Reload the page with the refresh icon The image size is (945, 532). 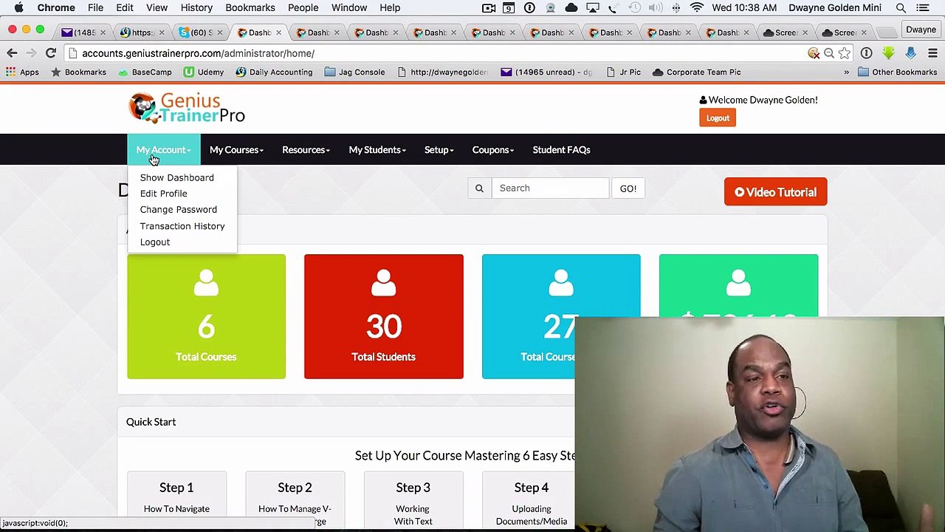[x=51, y=53]
